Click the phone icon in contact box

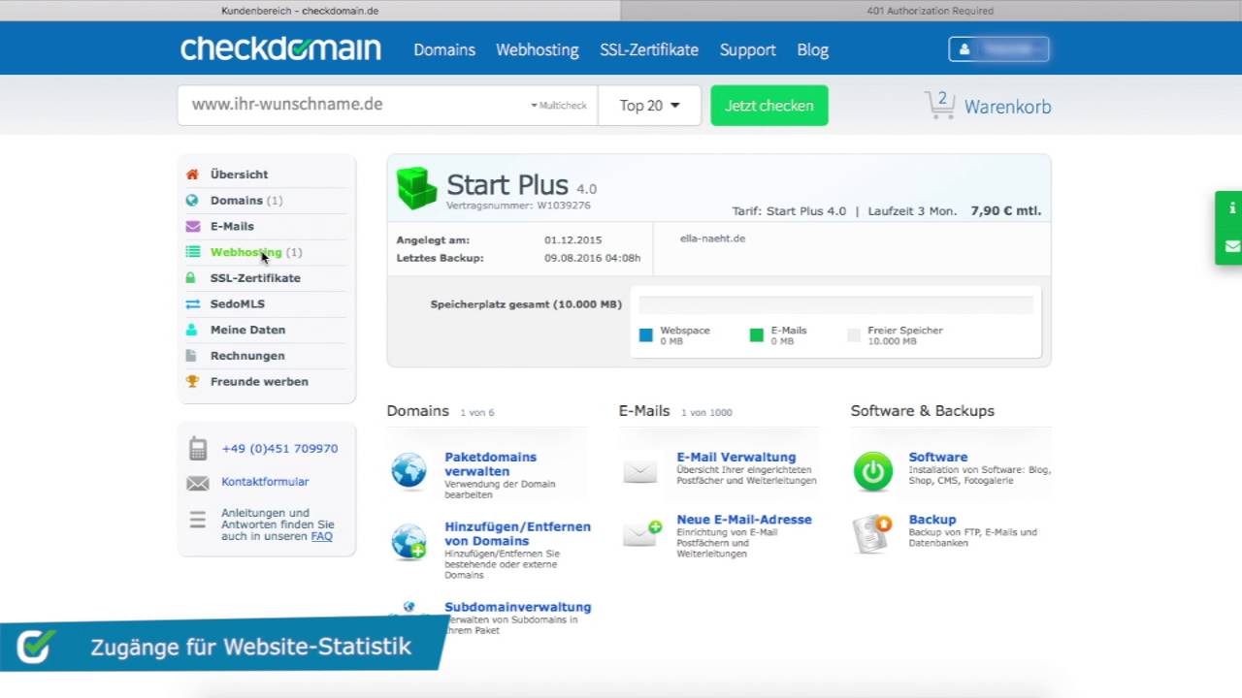coord(198,449)
